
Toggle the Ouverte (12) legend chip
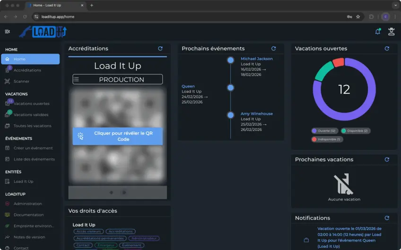(324, 131)
